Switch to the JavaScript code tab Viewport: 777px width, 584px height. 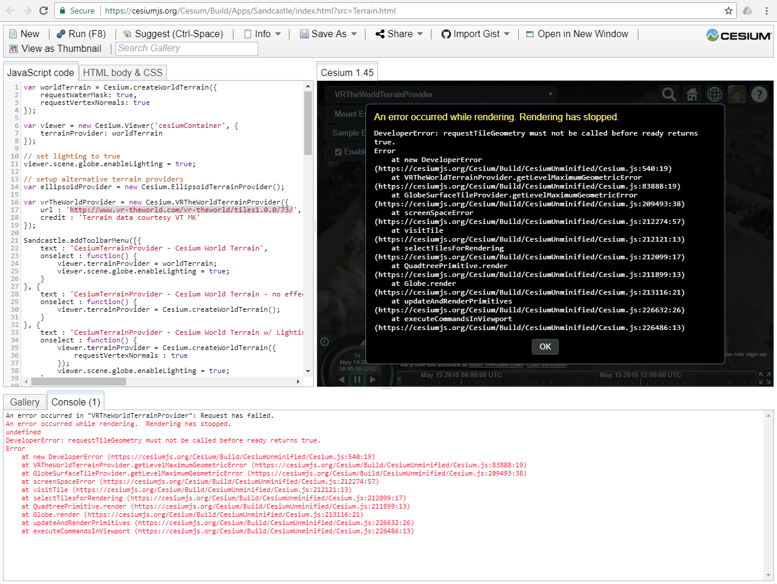[x=41, y=72]
